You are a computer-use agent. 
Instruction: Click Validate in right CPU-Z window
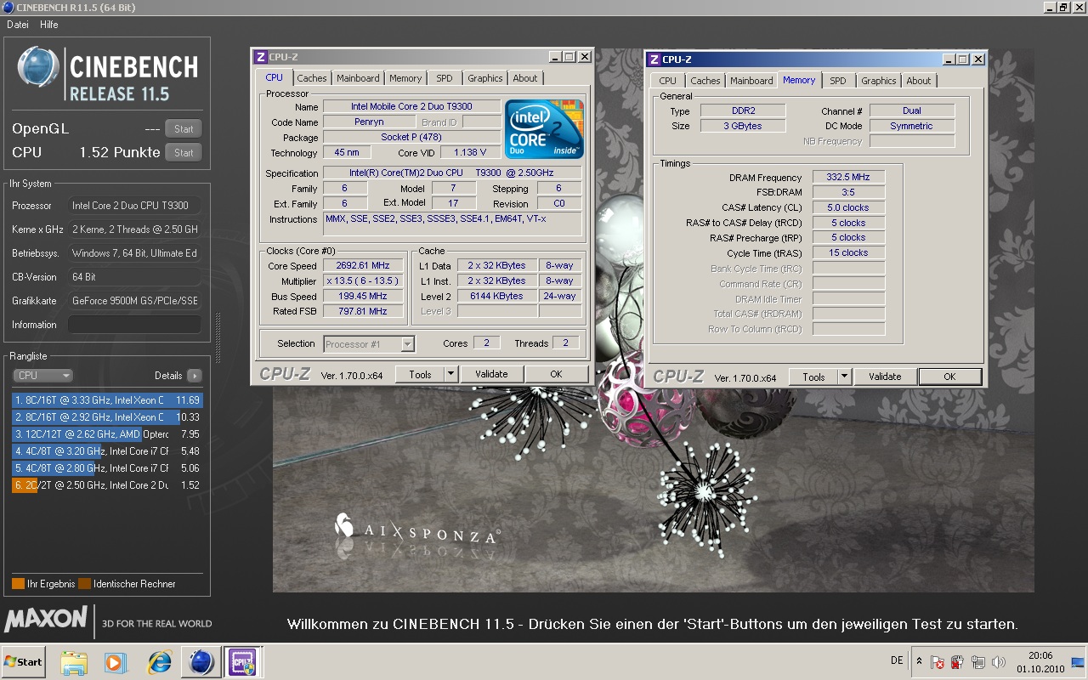[x=885, y=377]
